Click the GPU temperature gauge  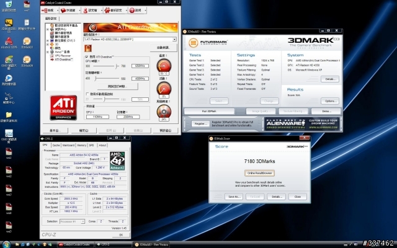pyautogui.click(x=164, y=65)
